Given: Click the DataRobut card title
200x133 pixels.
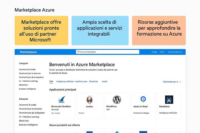Looking at the screenshot, I should pyautogui.click(x=164, y=106).
